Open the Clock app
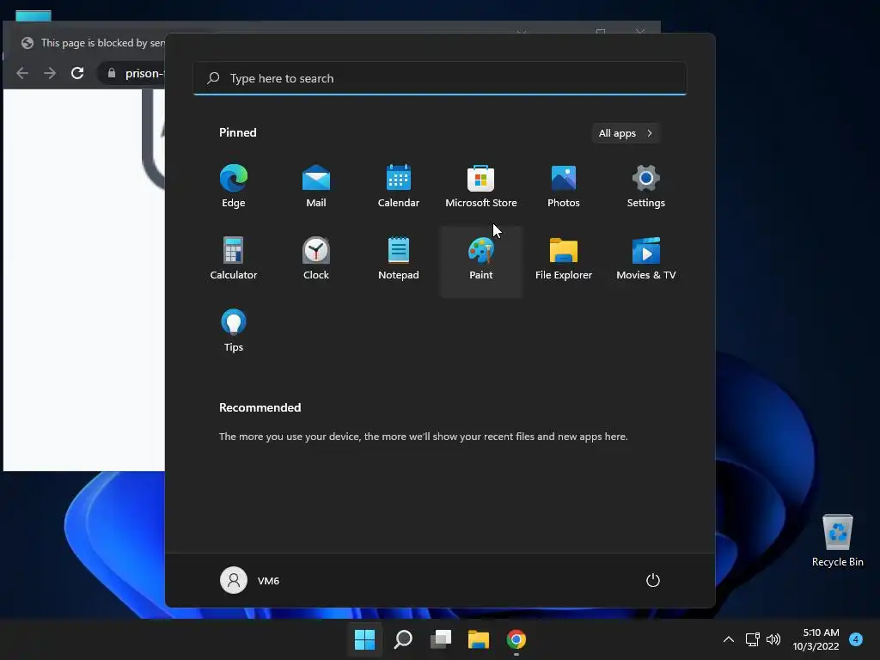Image resolution: width=880 pixels, height=660 pixels. point(316,259)
